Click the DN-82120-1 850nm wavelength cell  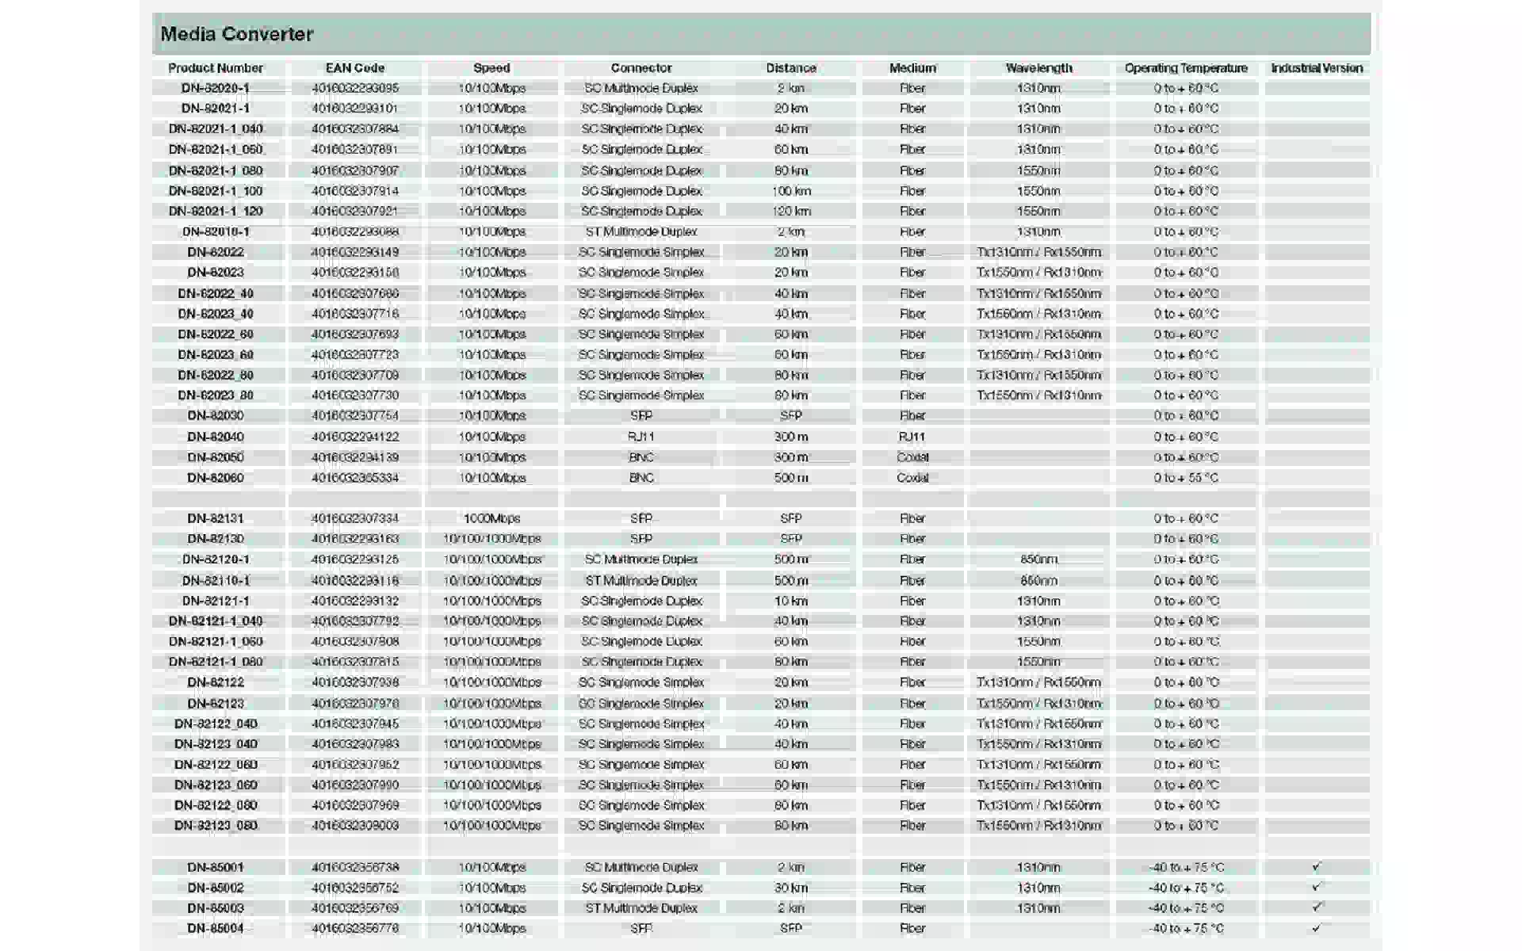click(1038, 560)
